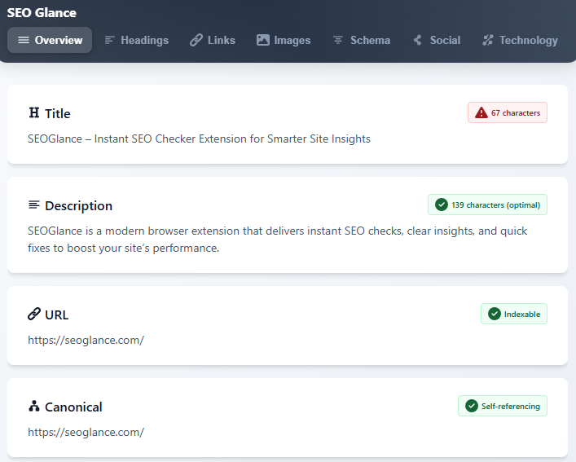Click the 139 characters (optimal) badge

[x=487, y=205]
